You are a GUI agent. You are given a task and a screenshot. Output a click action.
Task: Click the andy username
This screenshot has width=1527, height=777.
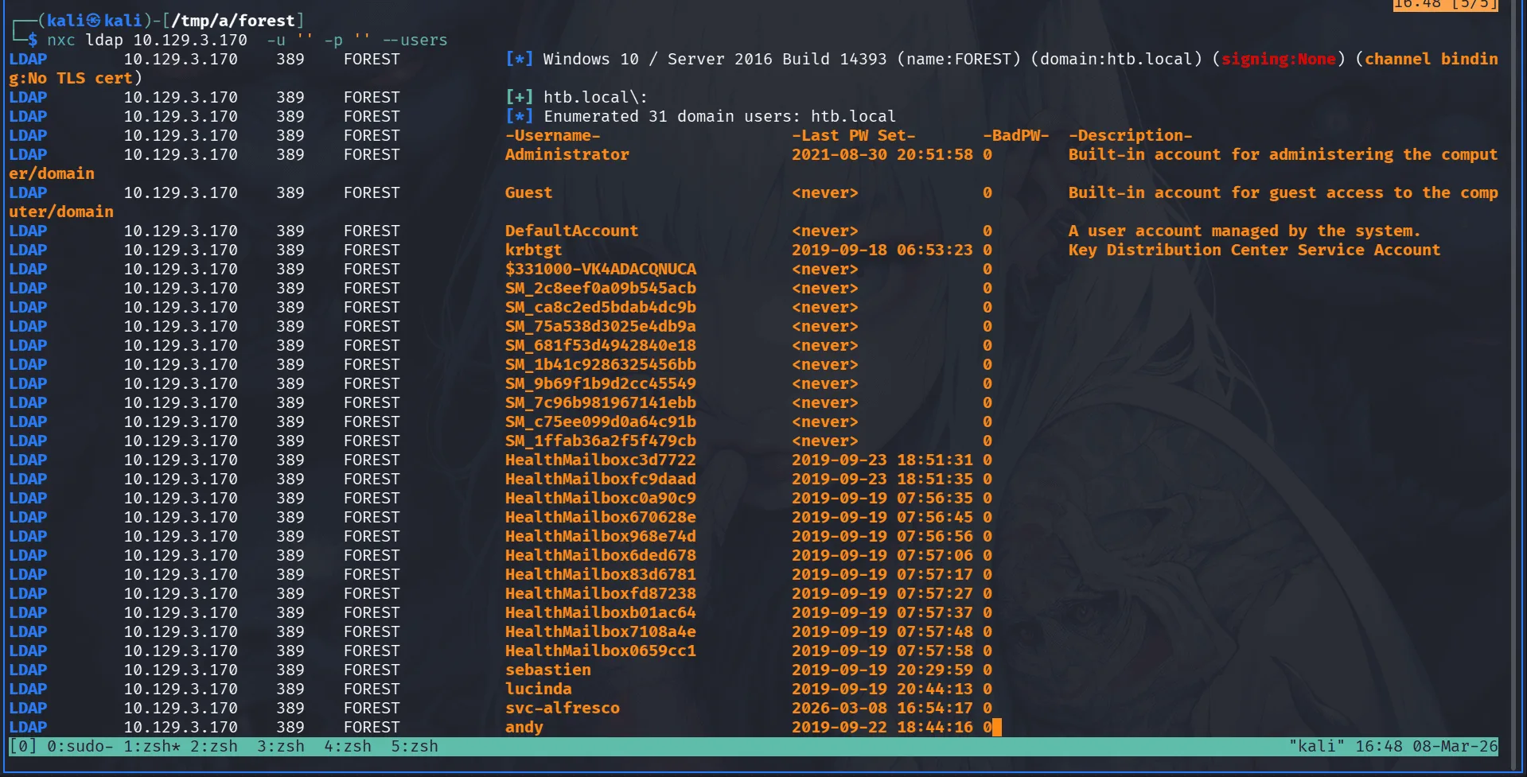click(x=524, y=727)
